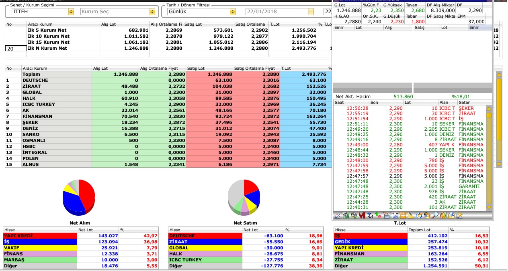The height and width of the screenshot is (271, 508).
Task: Open the ITTFH stock selection dropdown
Action: tap(72, 12)
